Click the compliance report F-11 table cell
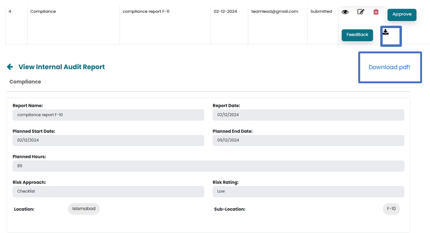The width and height of the screenshot is (430, 233). [146, 12]
